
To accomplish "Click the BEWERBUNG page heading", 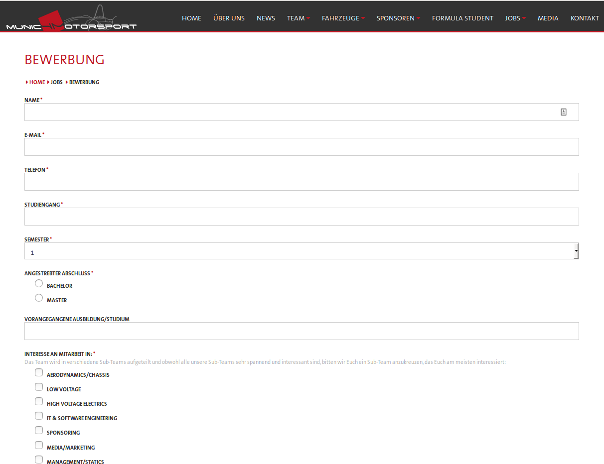I will click(x=64, y=60).
